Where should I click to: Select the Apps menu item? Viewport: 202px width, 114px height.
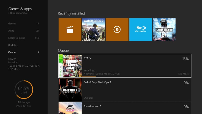(11, 31)
